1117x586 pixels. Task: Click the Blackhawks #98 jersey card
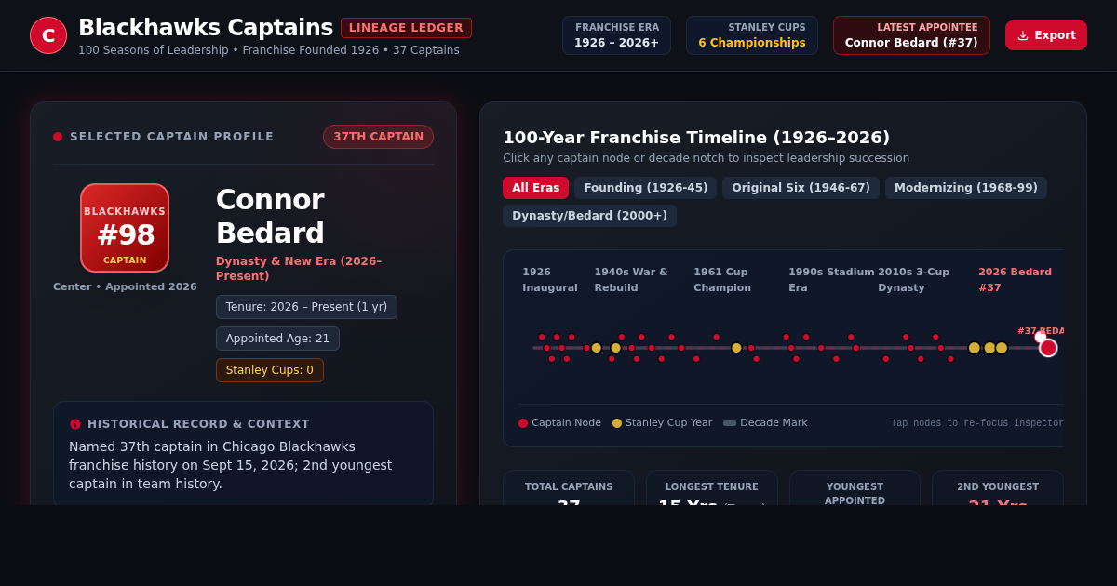[125, 228]
